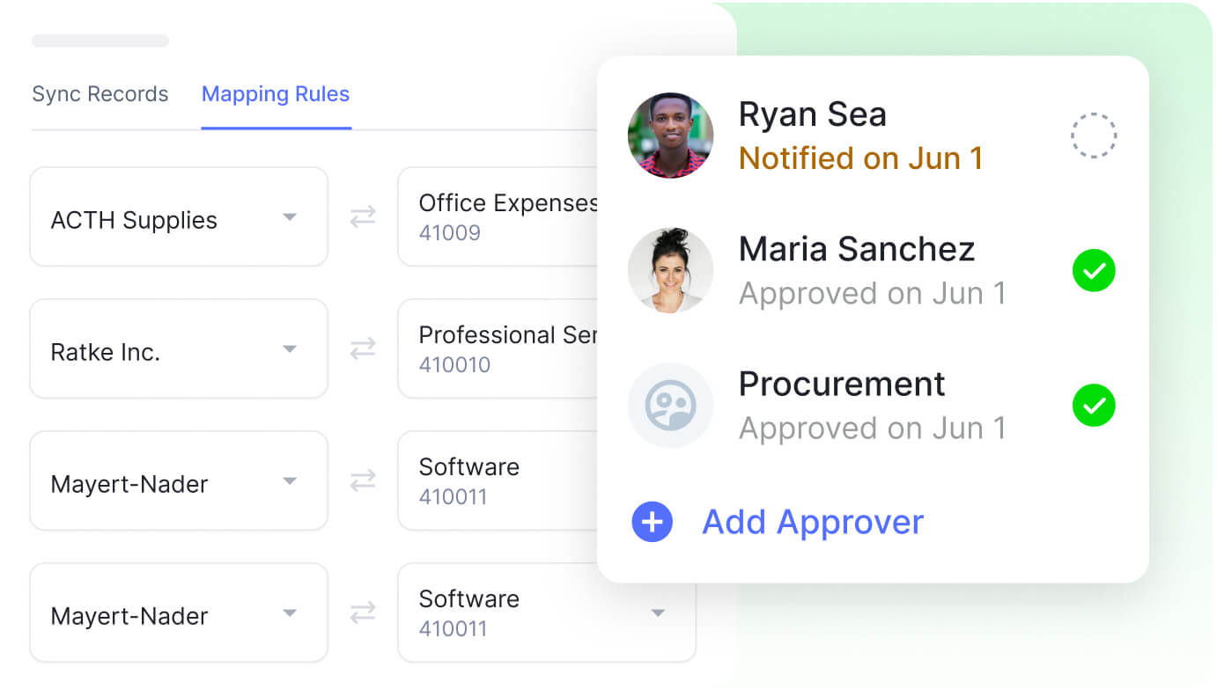
Task: Toggle Ryan Sea's pending dashed status circle
Action: pos(1093,136)
